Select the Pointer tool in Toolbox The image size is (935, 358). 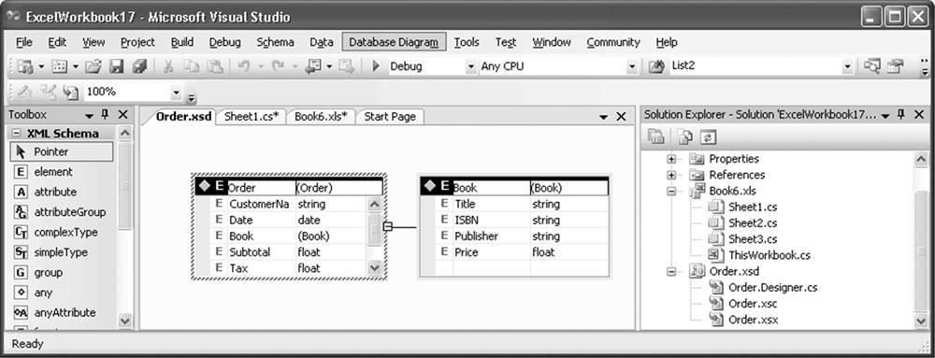pyautogui.click(x=62, y=151)
